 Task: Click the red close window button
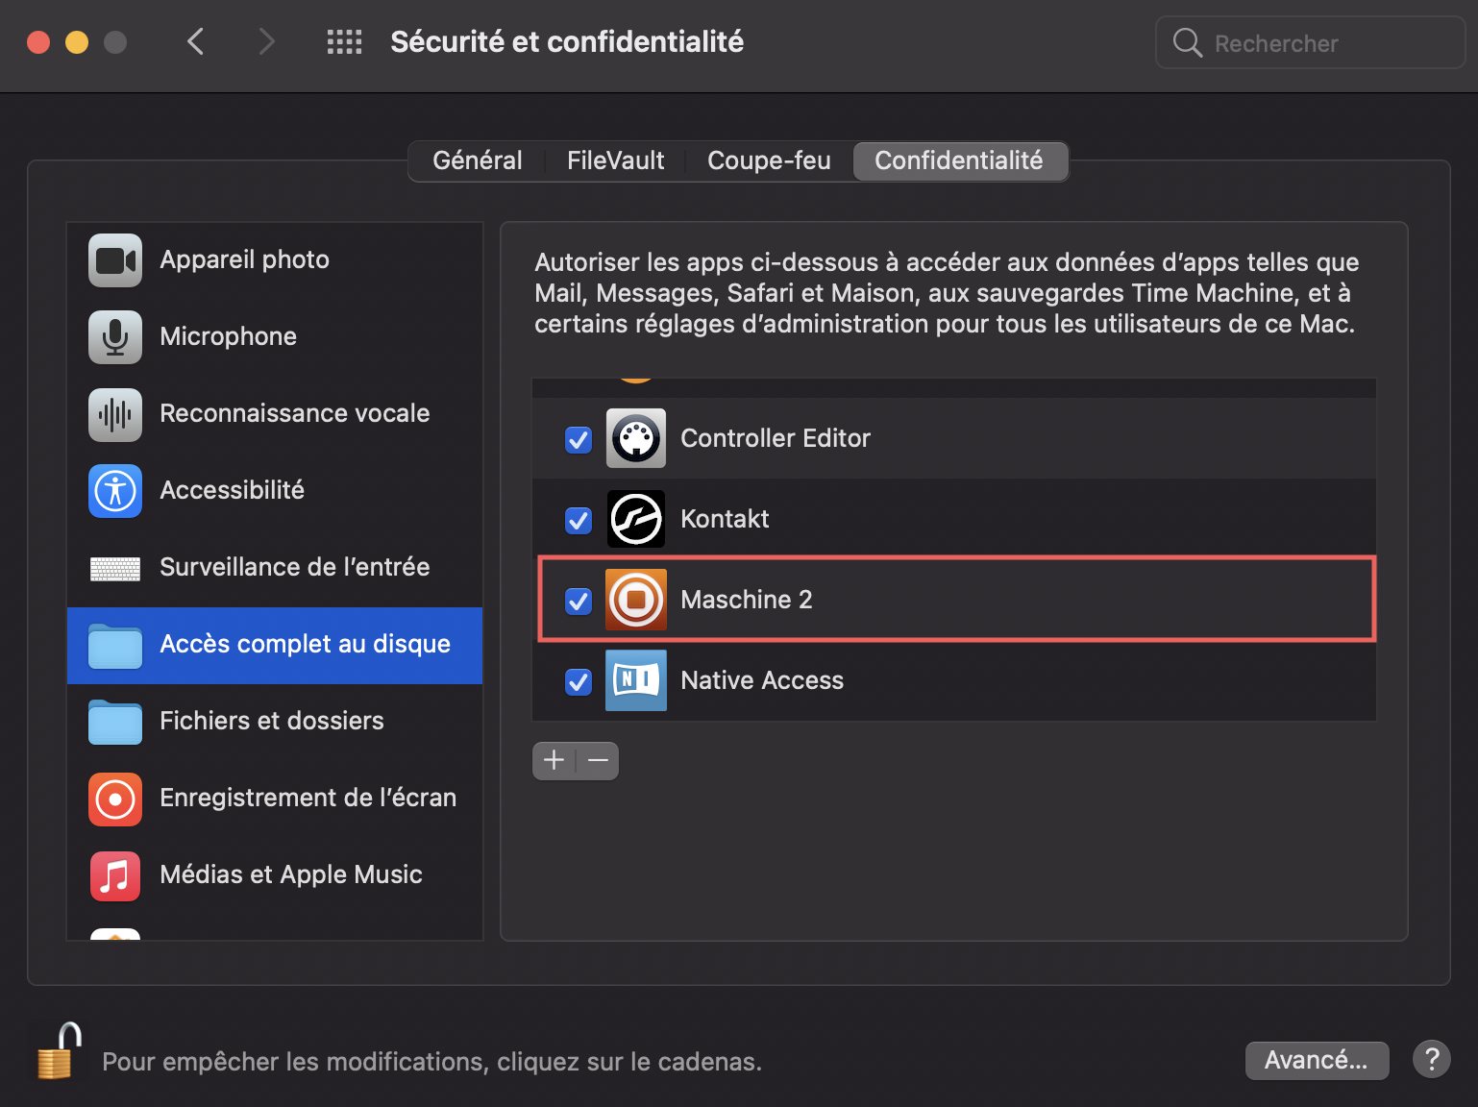[x=38, y=42]
